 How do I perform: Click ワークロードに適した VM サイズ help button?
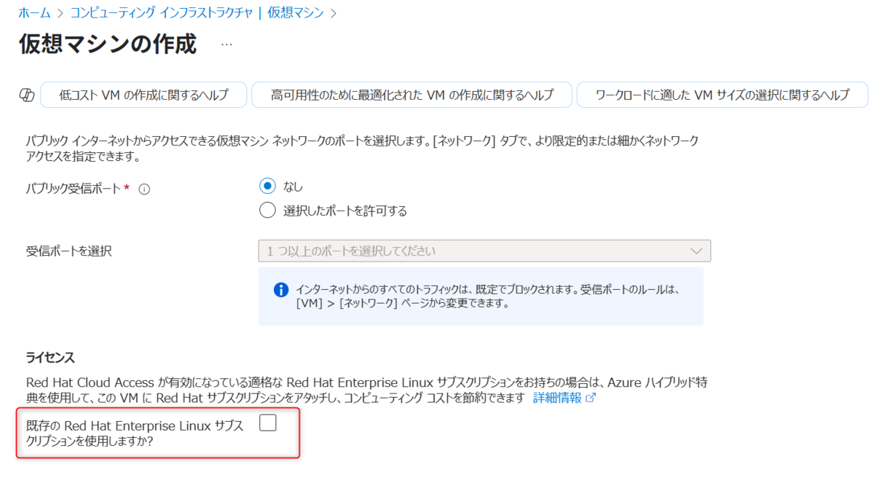[x=723, y=95]
